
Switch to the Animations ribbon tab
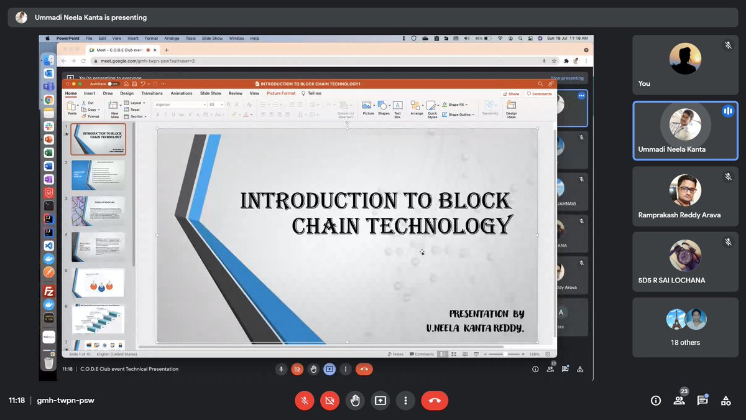(182, 93)
